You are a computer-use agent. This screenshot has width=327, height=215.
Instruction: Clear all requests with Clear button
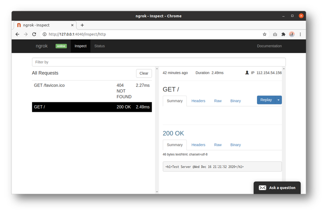[x=144, y=73]
